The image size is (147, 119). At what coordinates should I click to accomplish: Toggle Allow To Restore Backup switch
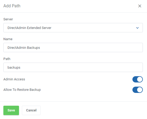(x=138, y=90)
